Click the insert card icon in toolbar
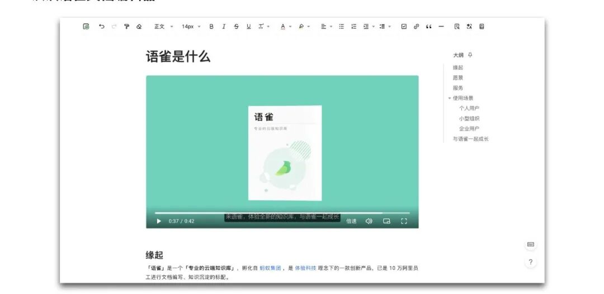The height and width of the screenshot is (294, 604). point(86,27)
